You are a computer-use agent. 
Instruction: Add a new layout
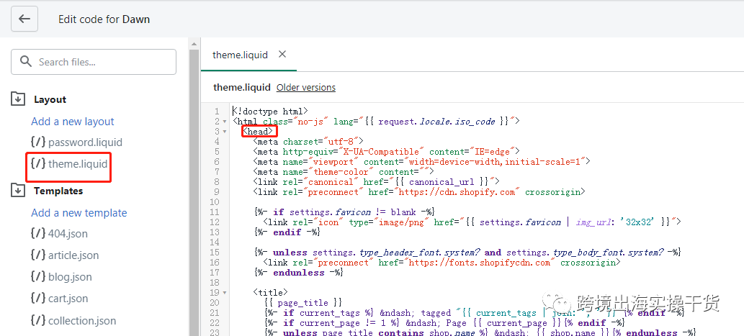pos(73,122)
